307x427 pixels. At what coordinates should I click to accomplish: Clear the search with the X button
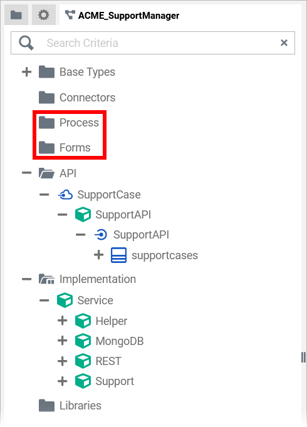284,43
